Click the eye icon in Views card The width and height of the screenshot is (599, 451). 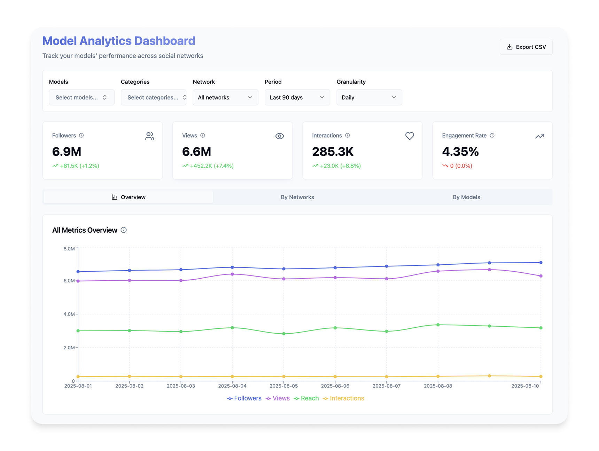(x=280, y=136)
